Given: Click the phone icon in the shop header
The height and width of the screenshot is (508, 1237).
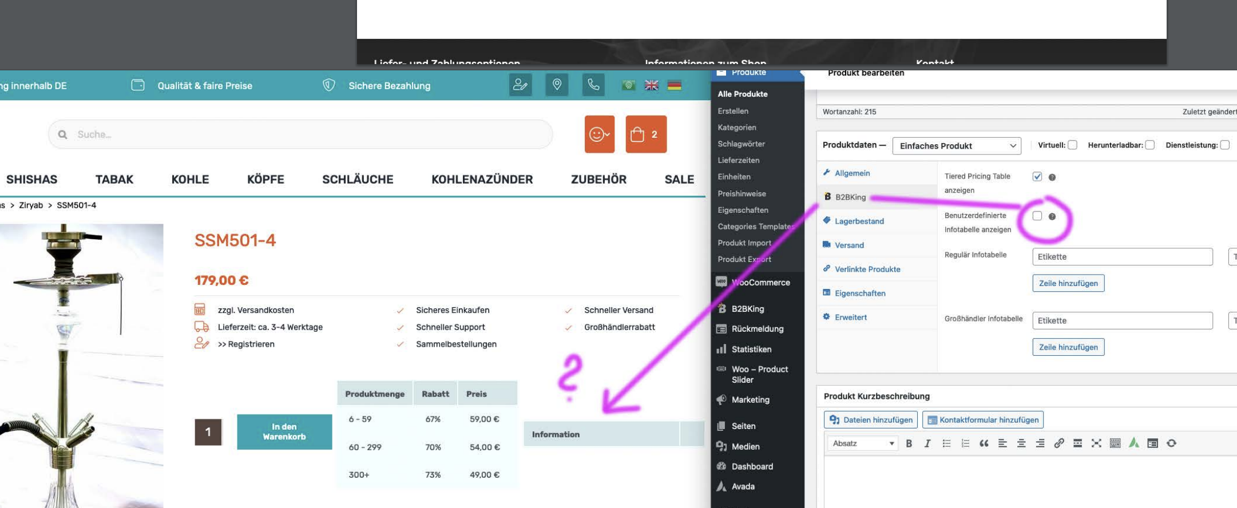Looking at the screenshot, I should click(593, 85).
